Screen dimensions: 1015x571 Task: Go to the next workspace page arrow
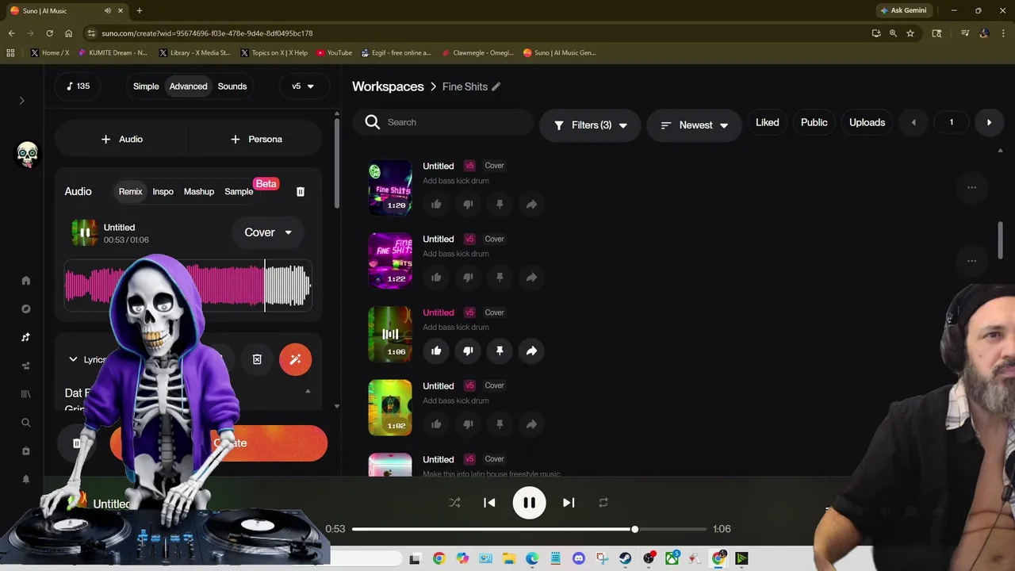pyautogui.click(x=989, y=122)
